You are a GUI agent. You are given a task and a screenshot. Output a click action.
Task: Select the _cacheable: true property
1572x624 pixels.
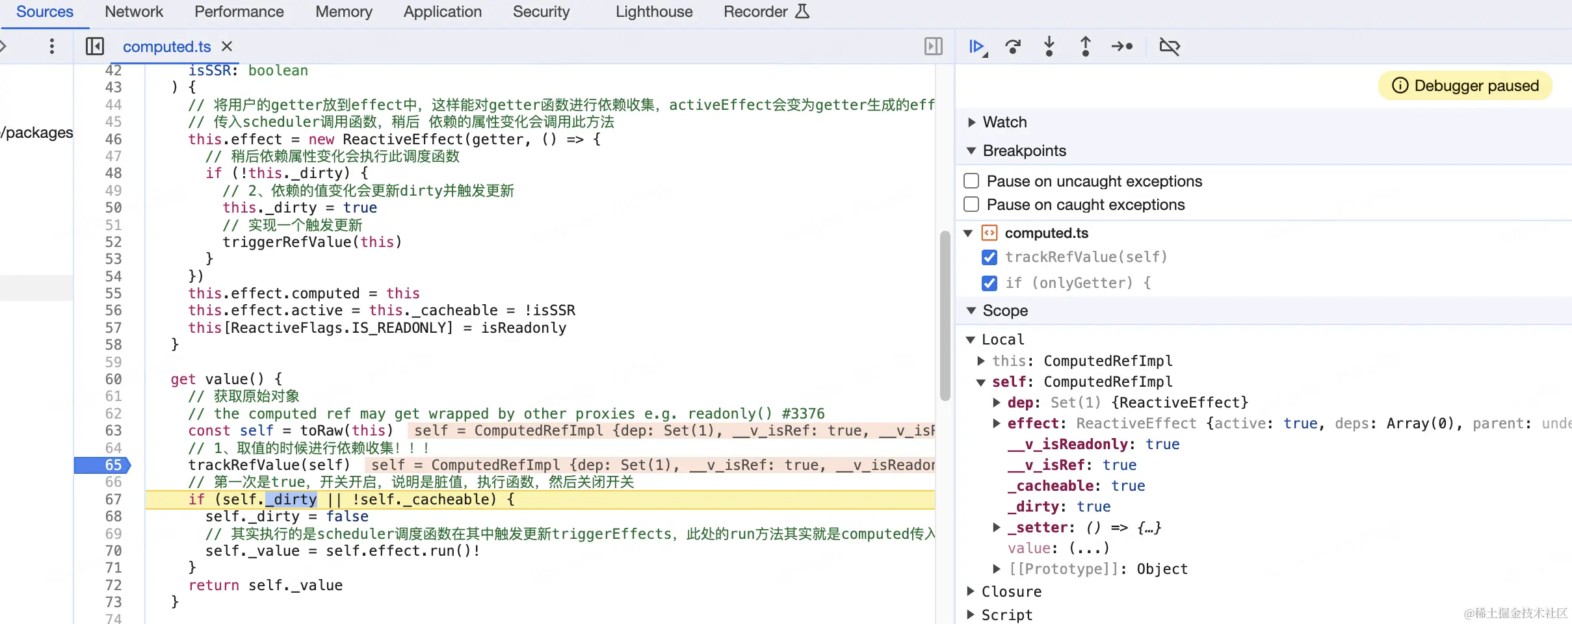click(1076, 486)
